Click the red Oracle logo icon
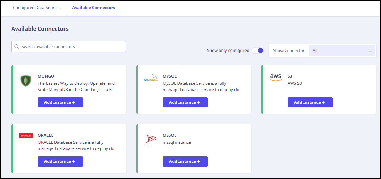 (26, 136)
